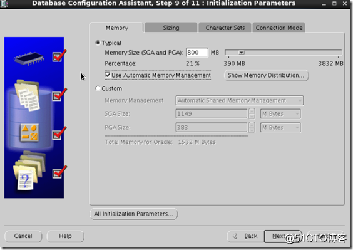353x250 pixels.
Task: Click Total Memory for Oracle text
Action: pos(160,142)
